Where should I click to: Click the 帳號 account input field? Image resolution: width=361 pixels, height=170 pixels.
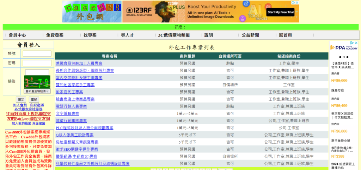click(x=37, y=54)
